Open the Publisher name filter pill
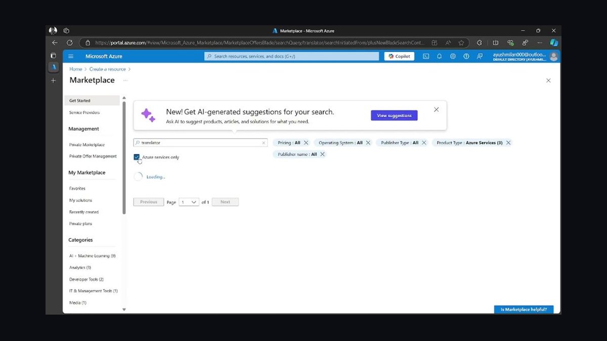The width and height of the screenshot is (607, 341). click(297, 154)
